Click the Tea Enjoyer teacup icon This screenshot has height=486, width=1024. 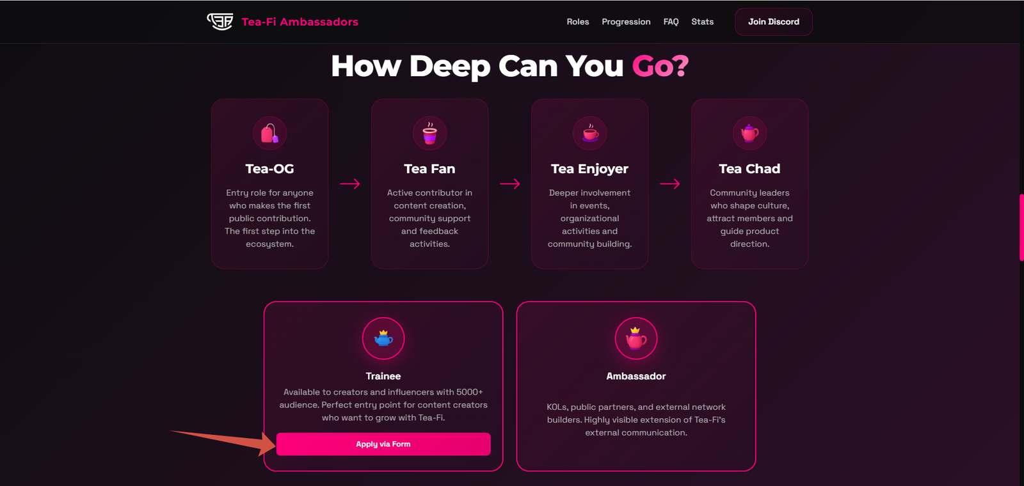point(589,133)
